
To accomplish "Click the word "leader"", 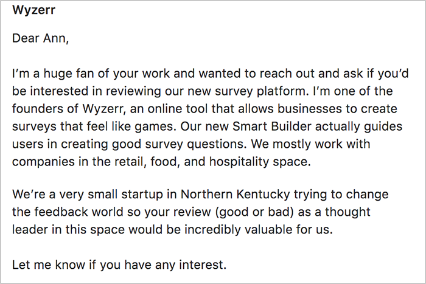I will (29, 230).
